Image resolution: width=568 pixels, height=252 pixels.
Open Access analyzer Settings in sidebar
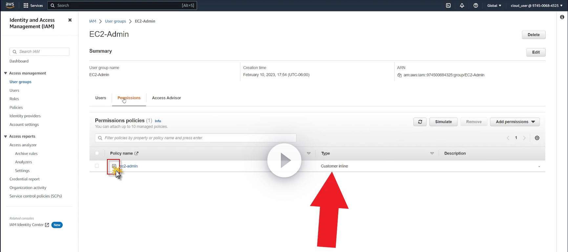[22, 171]
